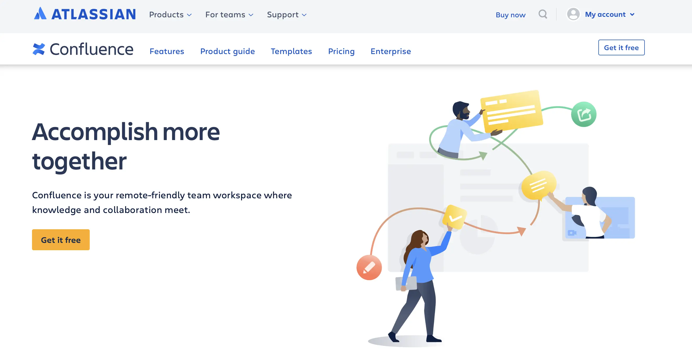
Task: Click the yellow speech bubble icon
Action: [538, 185]
